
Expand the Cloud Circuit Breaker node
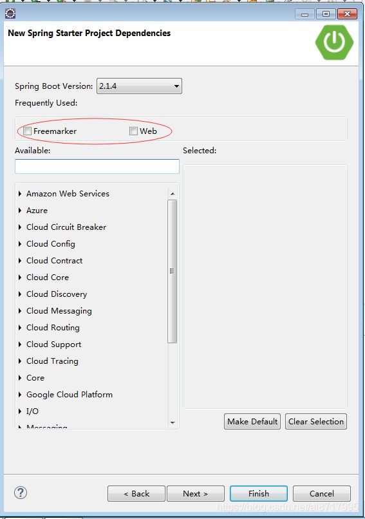click(20, 227)
